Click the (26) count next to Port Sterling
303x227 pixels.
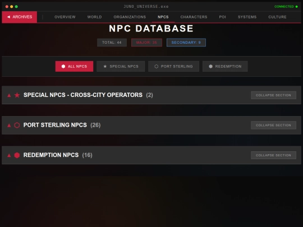point(95,125)
